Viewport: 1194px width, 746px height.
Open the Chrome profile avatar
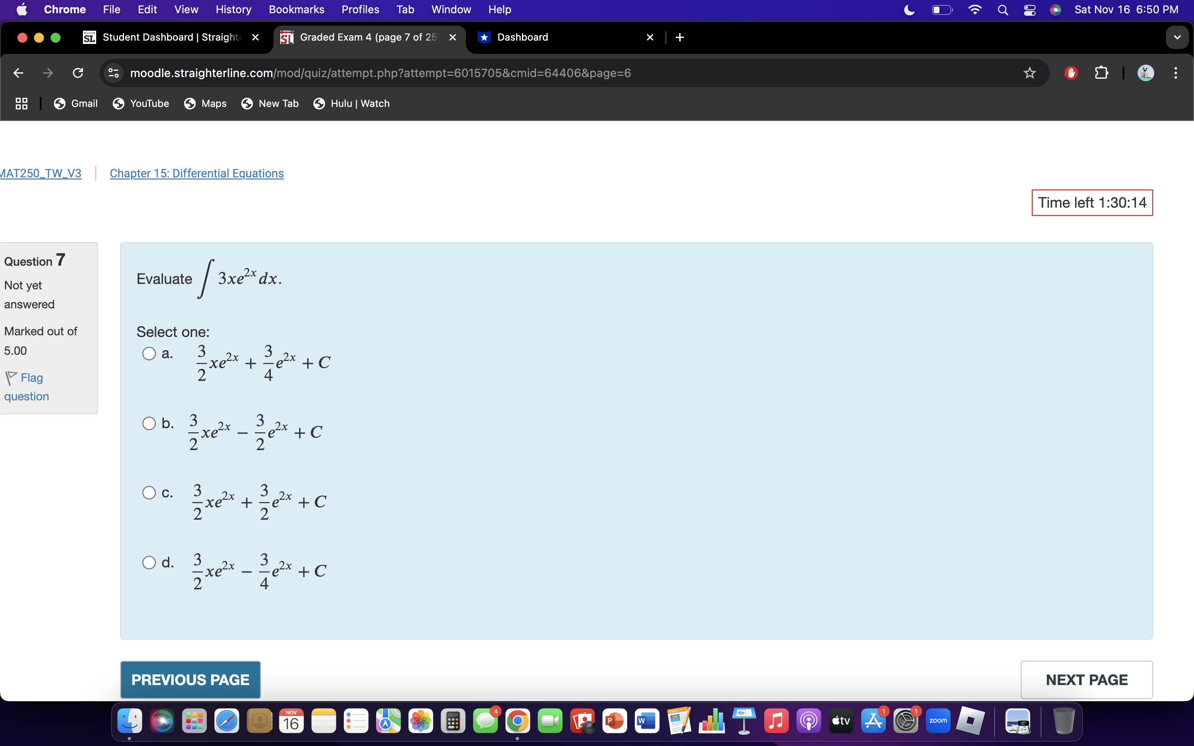click(1145, 73)
